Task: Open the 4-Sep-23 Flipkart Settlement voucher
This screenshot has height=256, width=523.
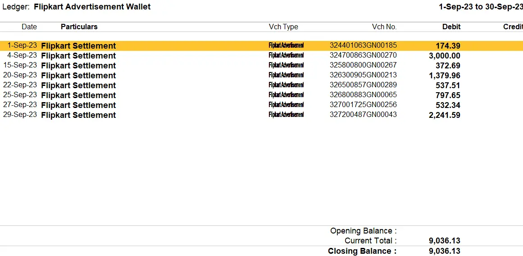Action: click(78, 56)
